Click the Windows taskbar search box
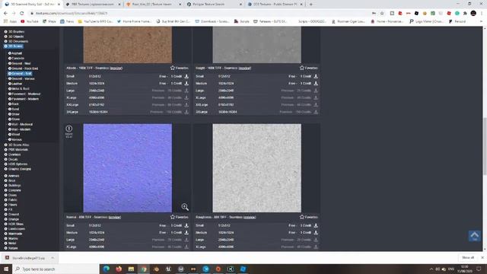This screenshot has height=274, width=487. tap(56, 269)
